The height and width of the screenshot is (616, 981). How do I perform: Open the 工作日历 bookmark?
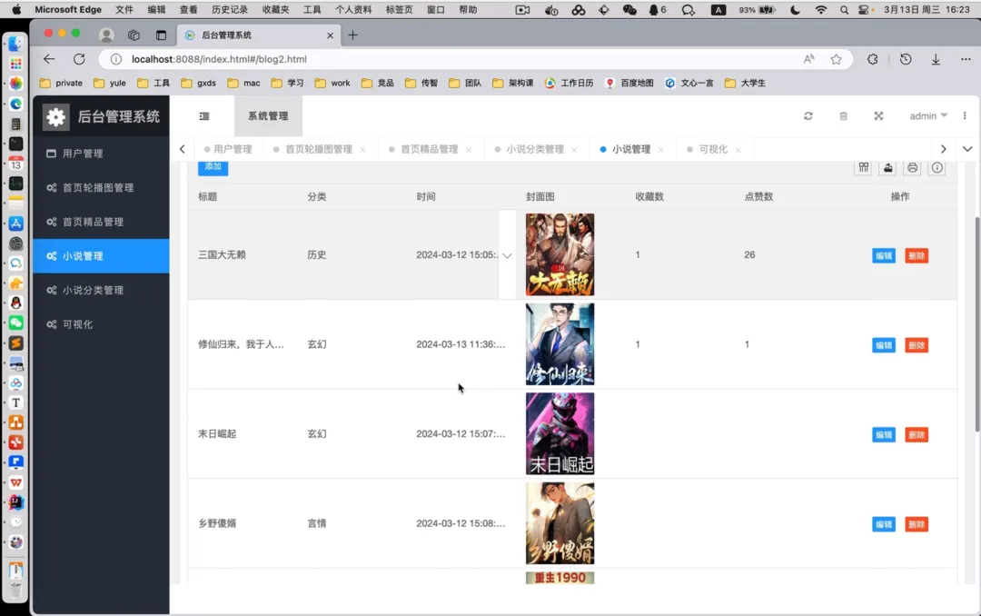pos(569,83)
